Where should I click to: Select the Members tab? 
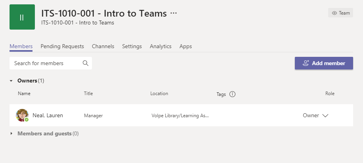point(21,46)
